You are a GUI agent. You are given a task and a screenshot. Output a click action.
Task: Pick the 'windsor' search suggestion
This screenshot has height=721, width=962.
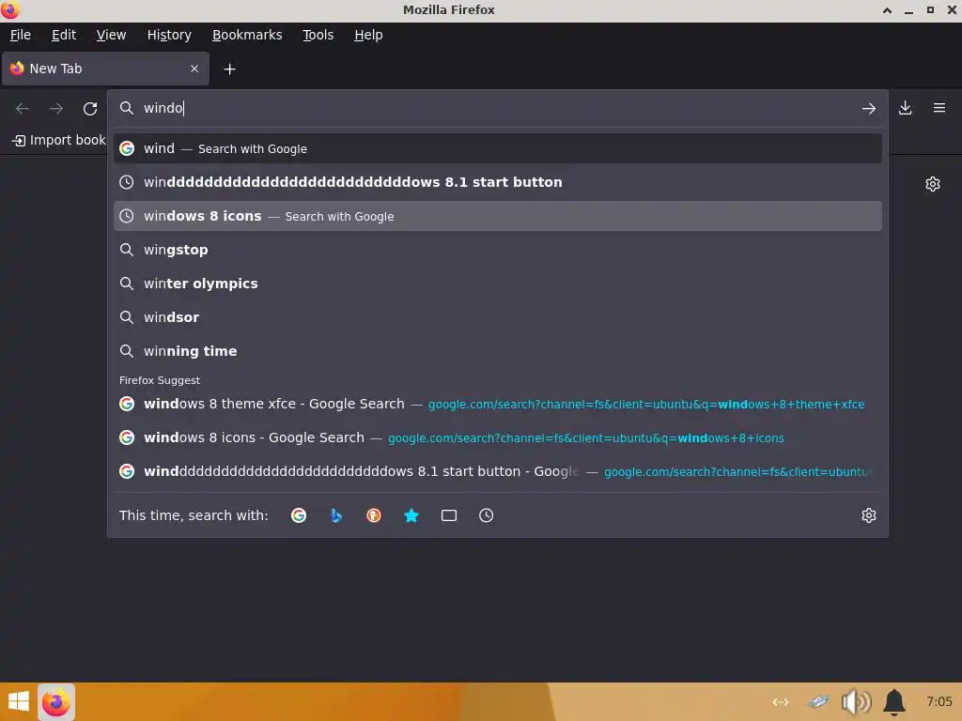tap(498, 317)
